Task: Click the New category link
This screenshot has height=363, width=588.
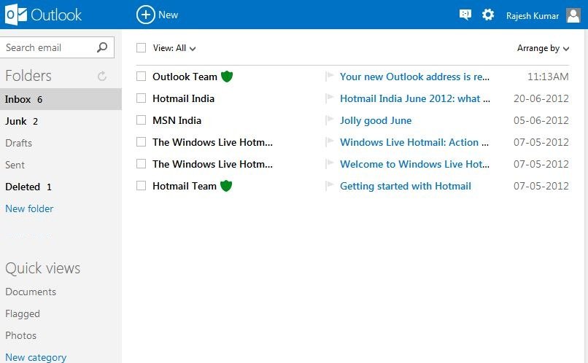Action: pyautogui.click(x=36, y=357)
